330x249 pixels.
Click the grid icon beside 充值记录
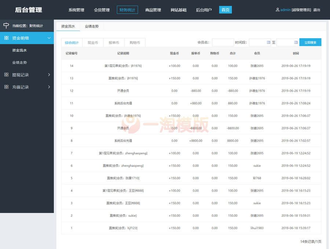6,87
